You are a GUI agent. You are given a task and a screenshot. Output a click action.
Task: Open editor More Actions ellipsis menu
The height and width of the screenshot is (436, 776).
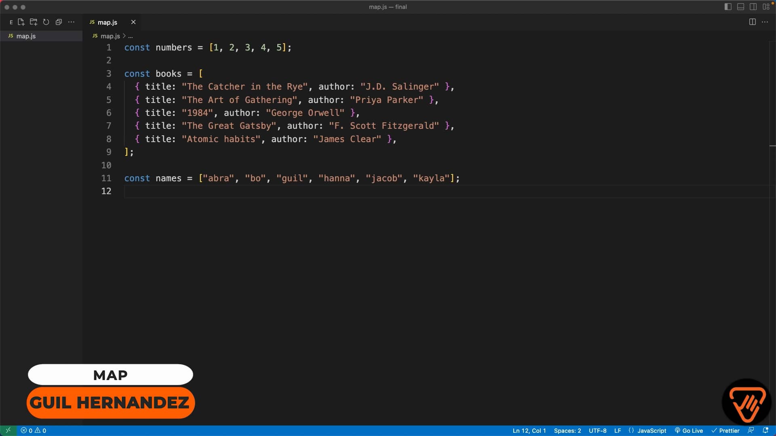click(x=765, y=22)
